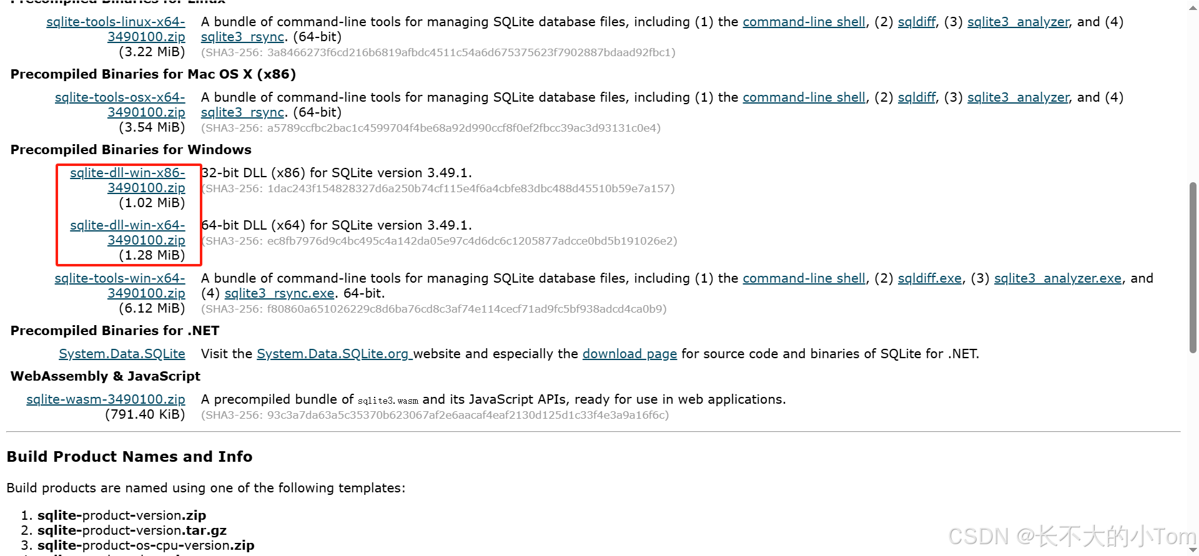The image size is (1199, 556).
Task: Open the System.Data.SQLite link
Action: tap(122, 353)
